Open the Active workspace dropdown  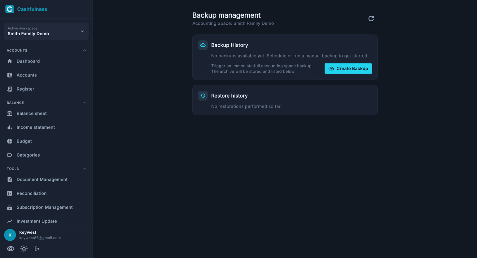tap(46, 31)
